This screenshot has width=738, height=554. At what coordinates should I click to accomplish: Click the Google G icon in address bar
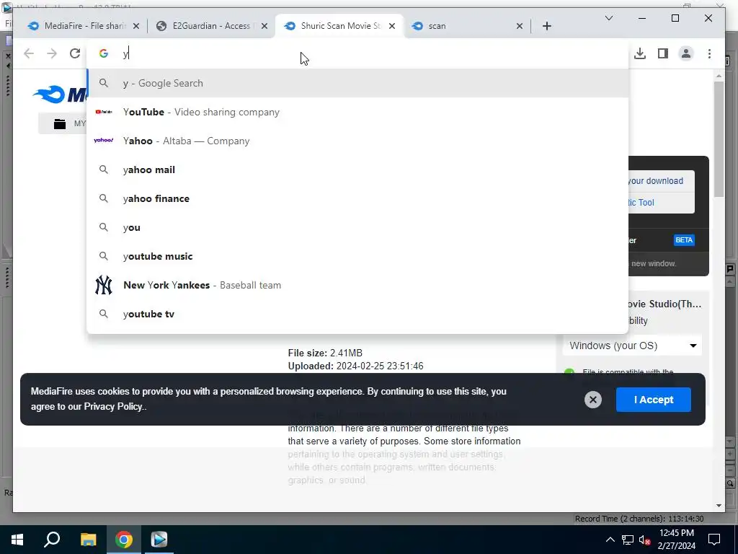(x=104, y=53)
